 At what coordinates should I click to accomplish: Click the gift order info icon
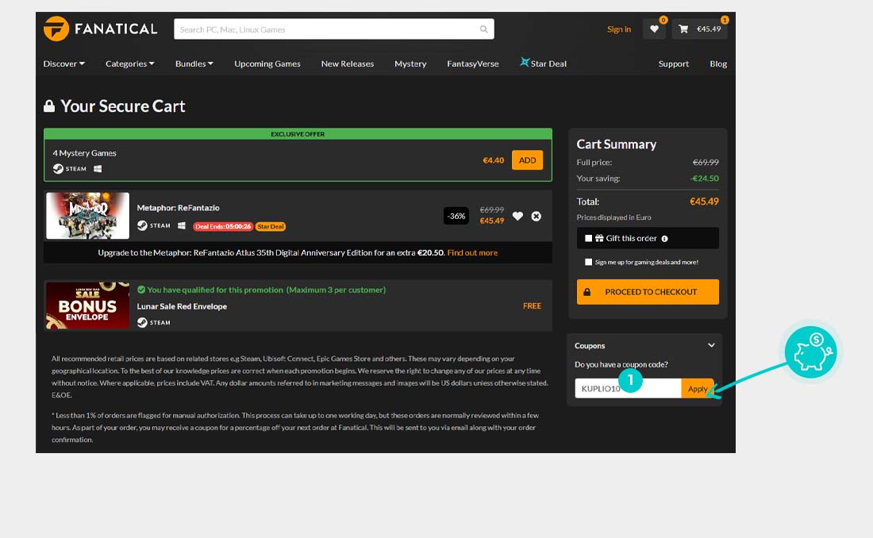pyautogui.click(x=664, y=238)
